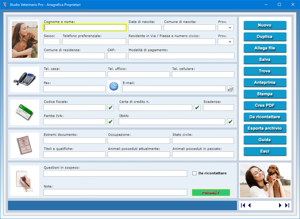Go to previous record
300x219 pixels.
[249, 205]
